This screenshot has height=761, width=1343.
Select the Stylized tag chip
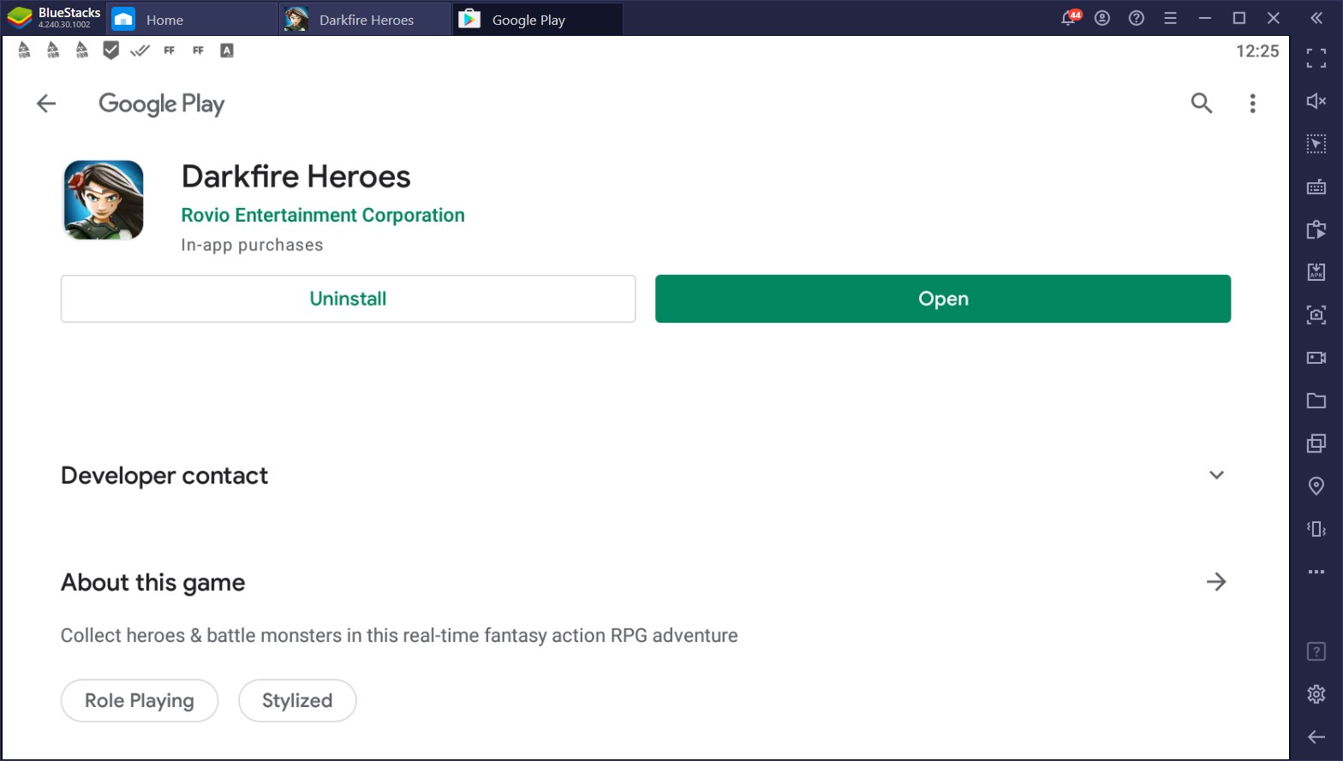tap(297, 700)
